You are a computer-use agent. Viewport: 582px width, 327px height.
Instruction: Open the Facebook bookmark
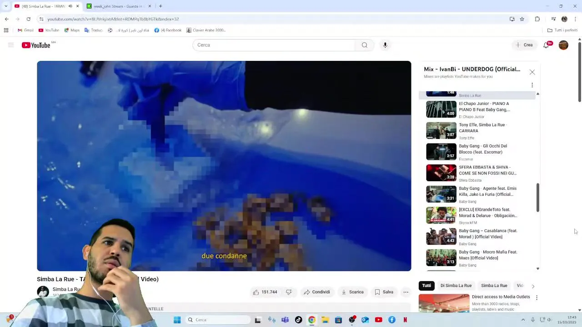pyautogui.click(x=168, y=30)
